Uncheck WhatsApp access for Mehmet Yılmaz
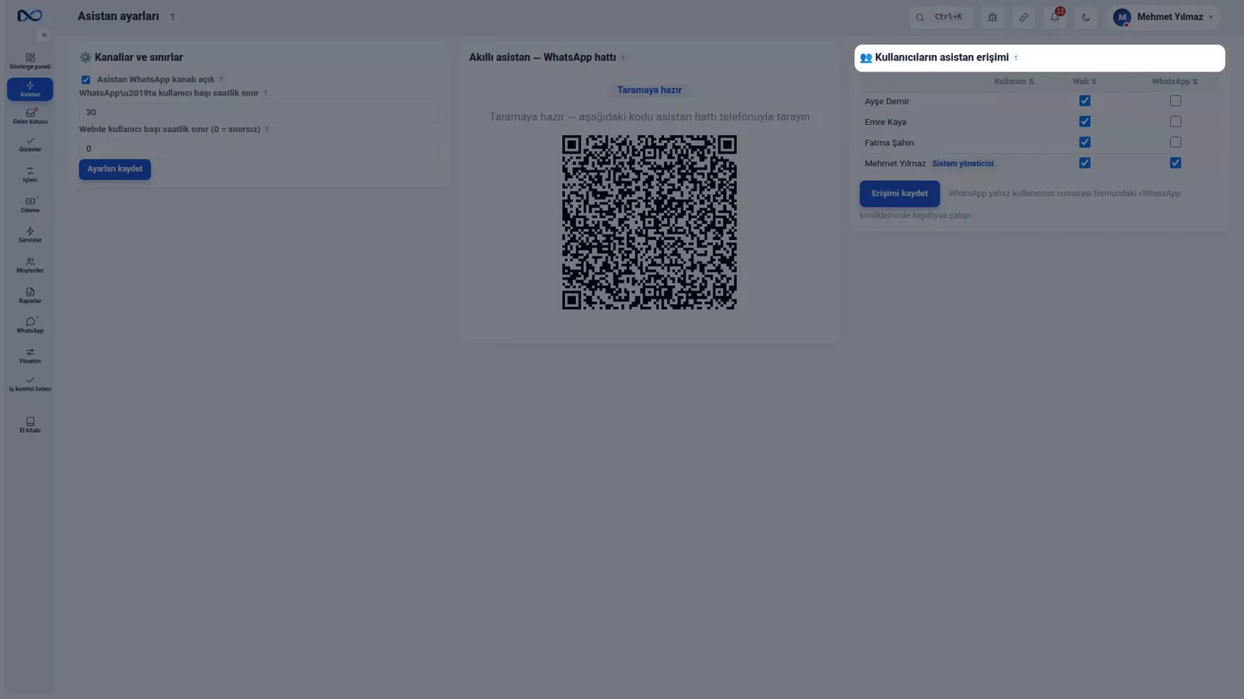Viewport: 1244px width, 699px height. tap(1176, 163)
